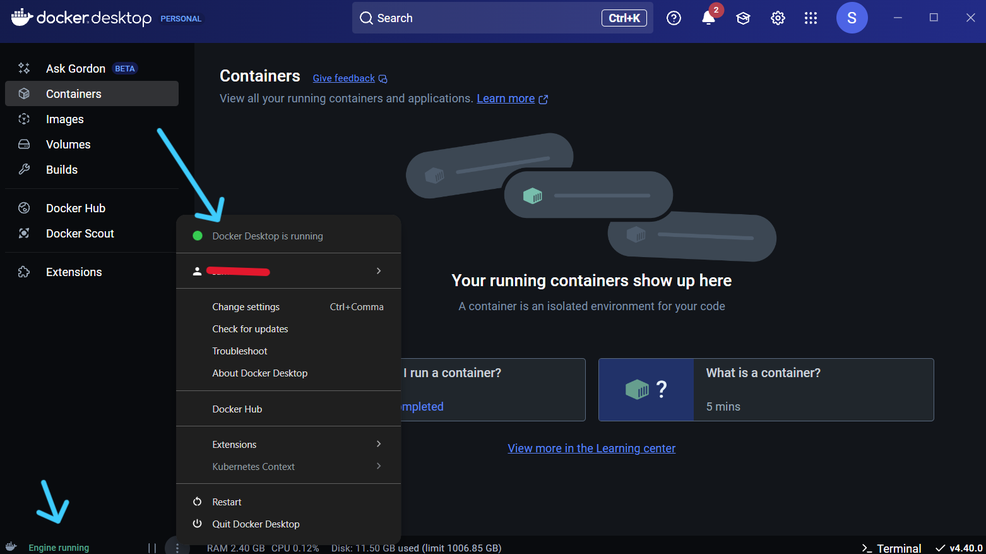Click the Images icon in sidebar

tap(24, 119)
